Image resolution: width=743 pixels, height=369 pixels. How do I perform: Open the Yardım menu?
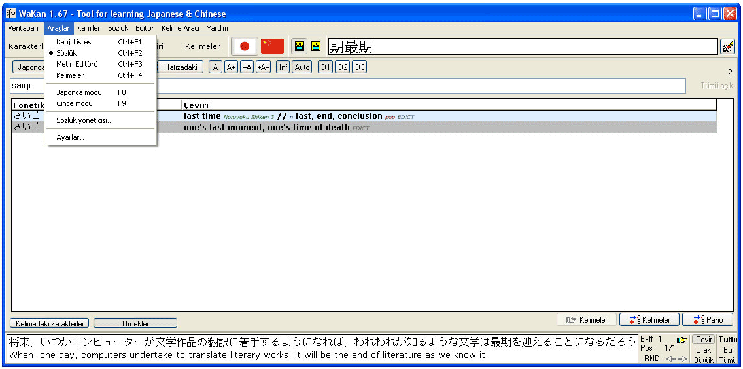[217, 28]
